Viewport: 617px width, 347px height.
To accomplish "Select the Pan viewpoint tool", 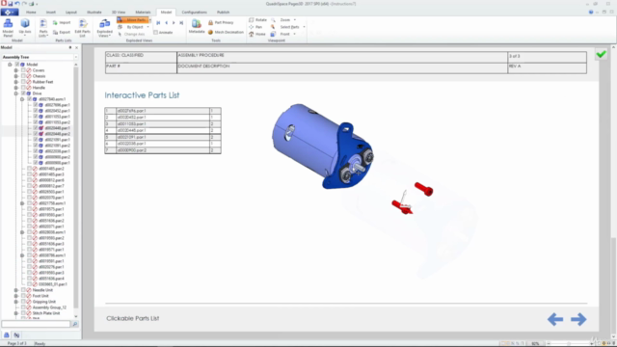I will point(255,27).
